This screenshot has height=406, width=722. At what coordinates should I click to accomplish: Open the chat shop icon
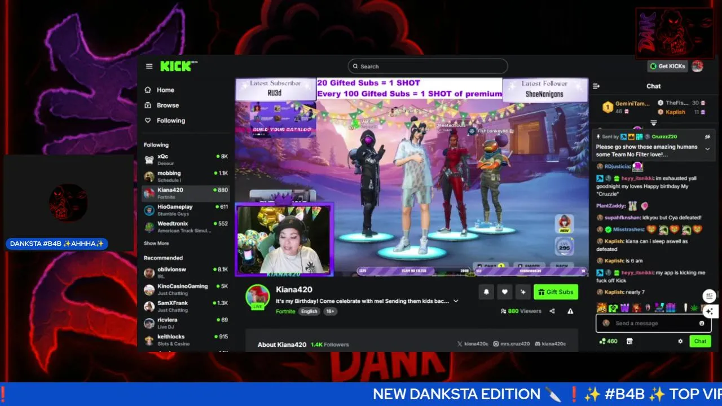(x=630, y=341)
